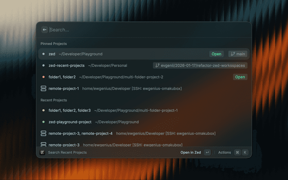Viewport: 288px width, 180px height.
Task: Click the git branch icon on main badge
Action: [x=233, y=54]
